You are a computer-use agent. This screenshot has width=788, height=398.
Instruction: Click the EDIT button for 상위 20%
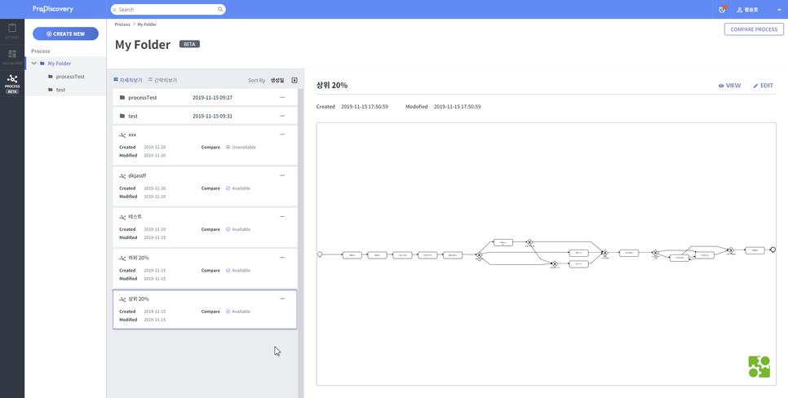tap(763, 86)
